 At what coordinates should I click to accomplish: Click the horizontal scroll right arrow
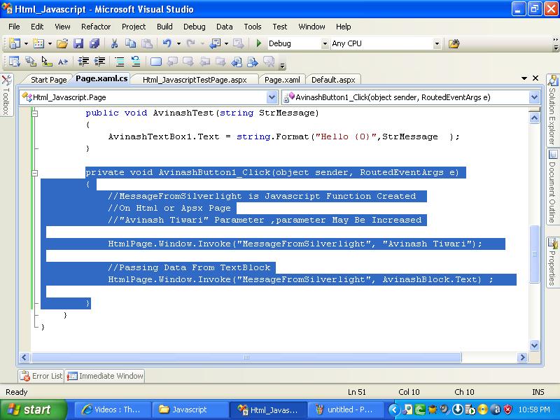point(522,357)
